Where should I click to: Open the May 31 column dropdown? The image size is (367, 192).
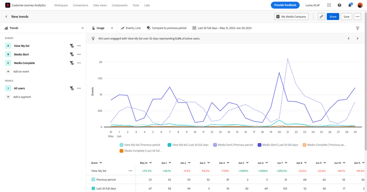pyautogui.click(x=151, y=163)
